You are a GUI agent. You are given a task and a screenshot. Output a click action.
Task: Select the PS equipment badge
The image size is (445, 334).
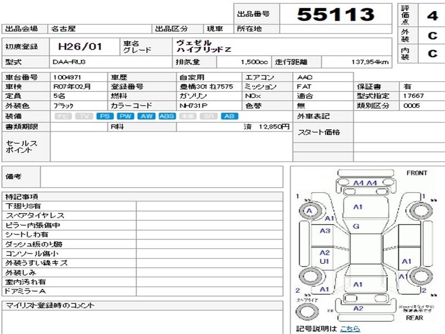click(105, 116)
